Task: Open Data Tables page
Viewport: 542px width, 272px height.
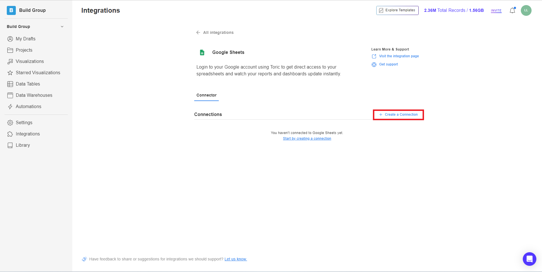Action: coord(28,84)
